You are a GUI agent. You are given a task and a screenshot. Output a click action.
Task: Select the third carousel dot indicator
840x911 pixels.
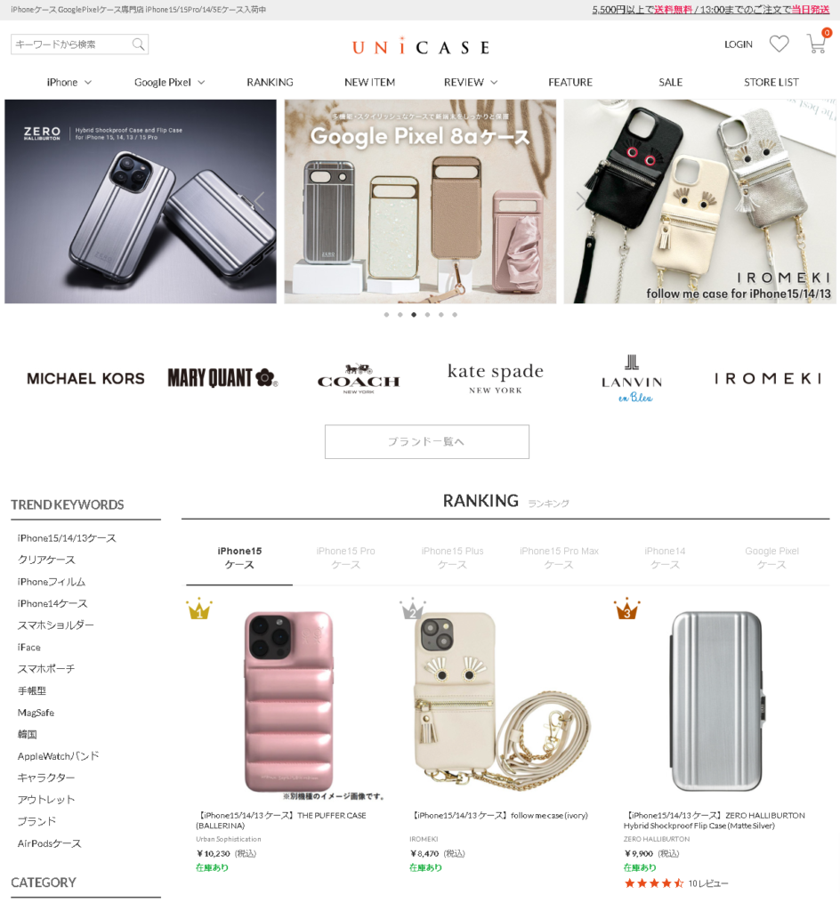[414, 315]
